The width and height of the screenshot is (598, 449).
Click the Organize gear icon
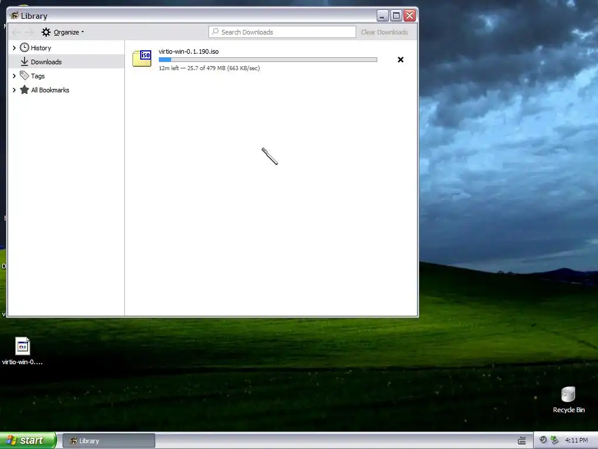pos(46,32)
